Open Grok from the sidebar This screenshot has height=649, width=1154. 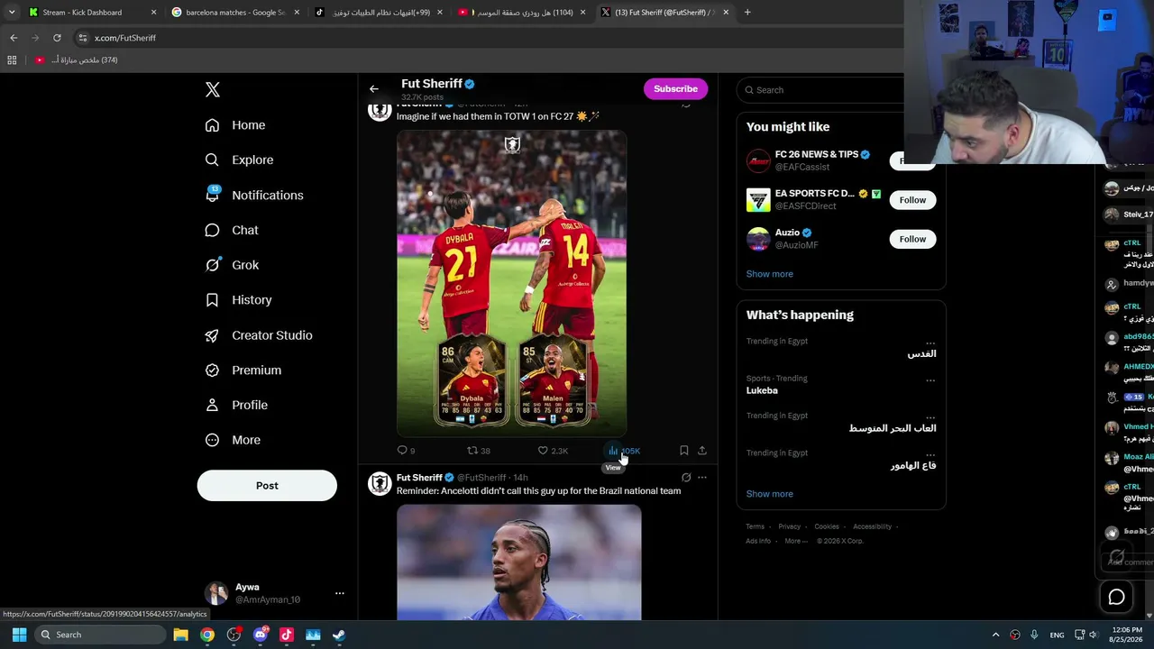[232, 265]
